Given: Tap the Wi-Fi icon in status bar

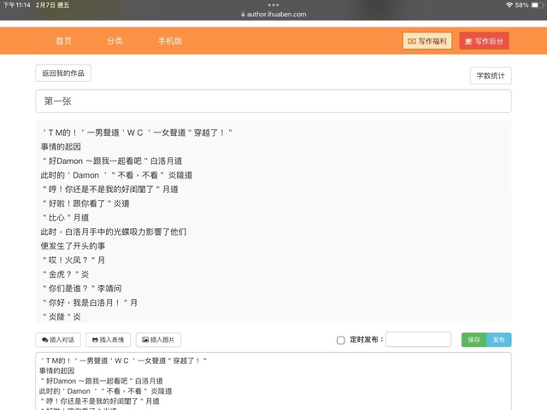Looking at the screenshot, I should [509, 5].
